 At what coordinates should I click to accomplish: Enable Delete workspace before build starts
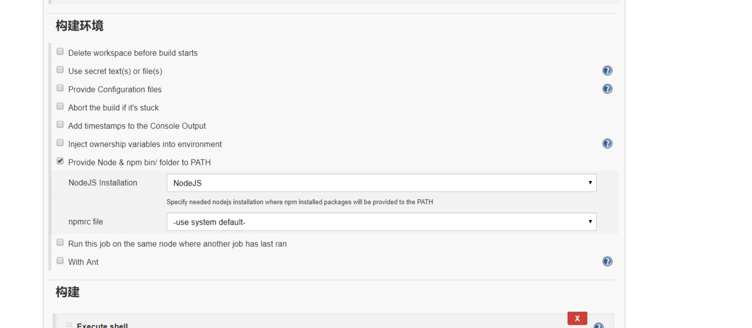click(x=60, y=52)
